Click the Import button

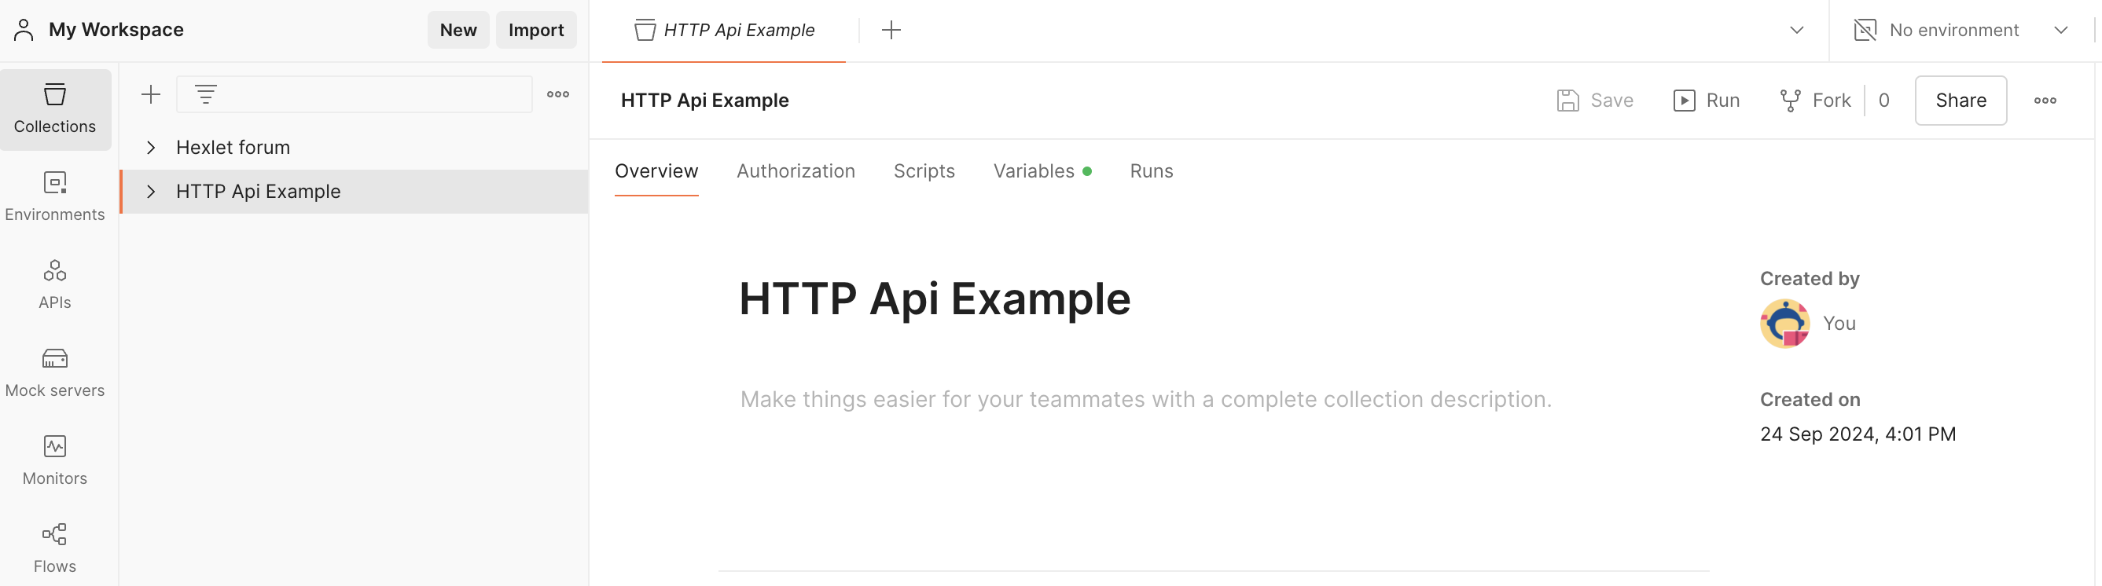tap(535, 30)
